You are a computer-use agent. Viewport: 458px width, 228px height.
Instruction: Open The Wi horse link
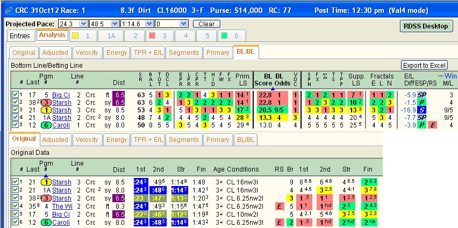[x=62, y=206]
